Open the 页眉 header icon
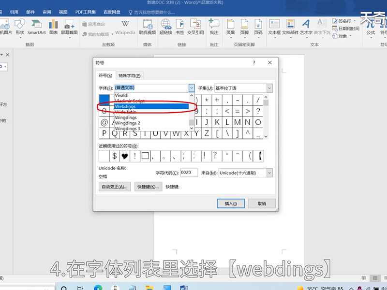Viewport: 387px width, 290px height. click(x=230, y=27)
